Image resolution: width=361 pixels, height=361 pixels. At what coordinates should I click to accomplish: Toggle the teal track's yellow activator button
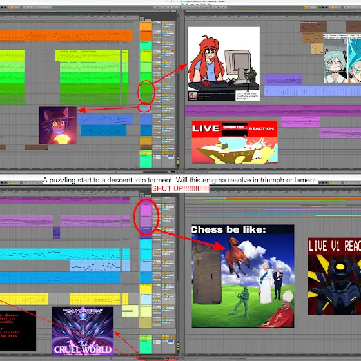[x=165, y=42]
